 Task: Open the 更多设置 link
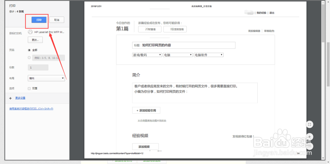[20, 98]
